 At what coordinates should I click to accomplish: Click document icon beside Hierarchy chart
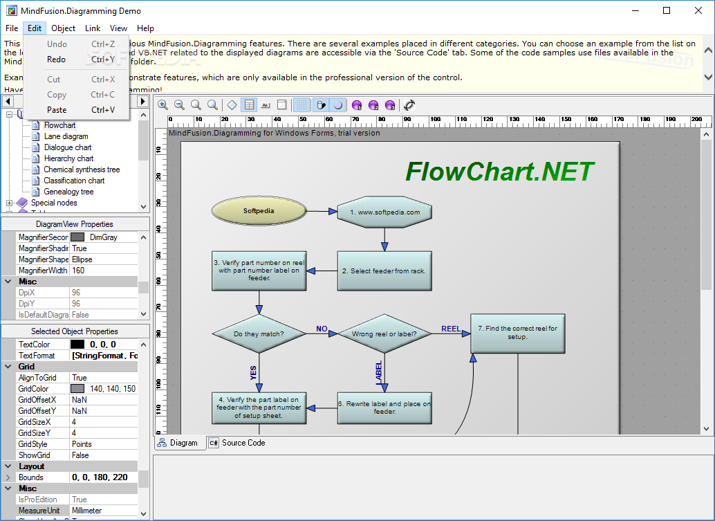click(x=35, y=158)
